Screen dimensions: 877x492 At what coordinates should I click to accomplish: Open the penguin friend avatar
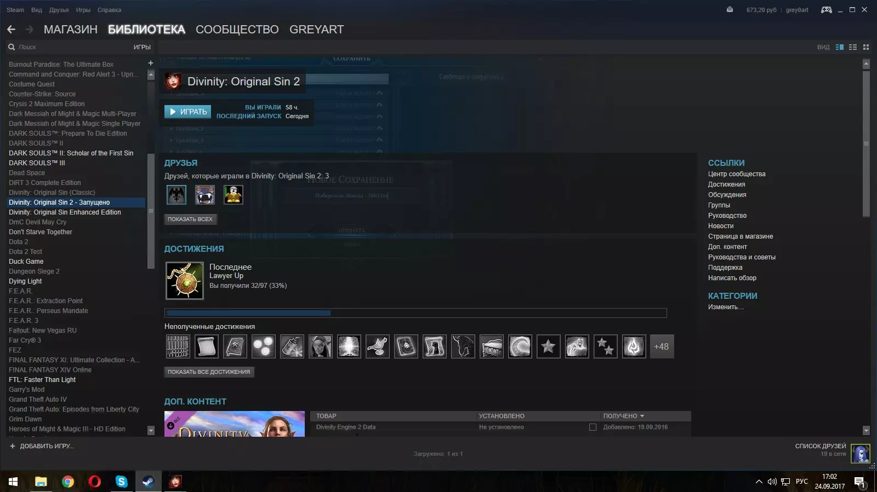(x=234, y=195)
